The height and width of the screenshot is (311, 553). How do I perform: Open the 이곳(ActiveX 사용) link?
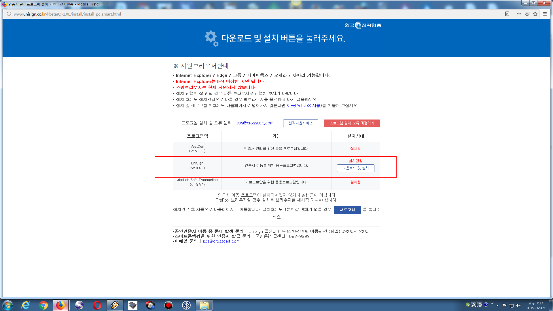pos(304,106)
